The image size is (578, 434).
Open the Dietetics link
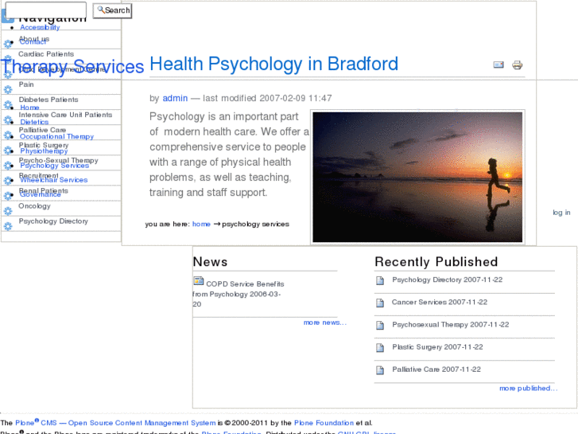tap(34, 123)
